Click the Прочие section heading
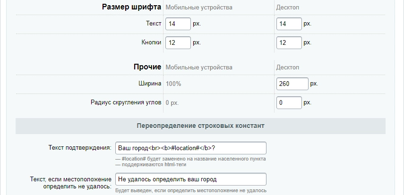404x195 pixels. click(x=147, y=67)
